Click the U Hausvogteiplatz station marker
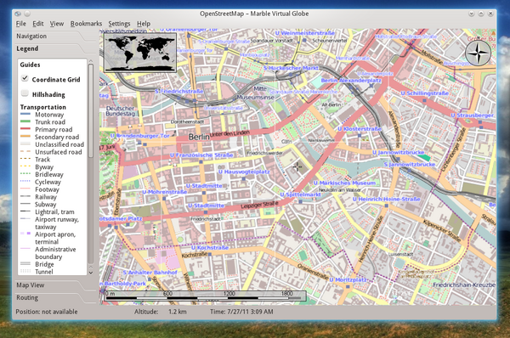This screenshot has width=510, height=338. pyautogui.click(x=244, y=178)
